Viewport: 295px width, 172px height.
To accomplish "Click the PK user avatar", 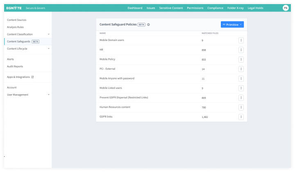I will 286,8.
